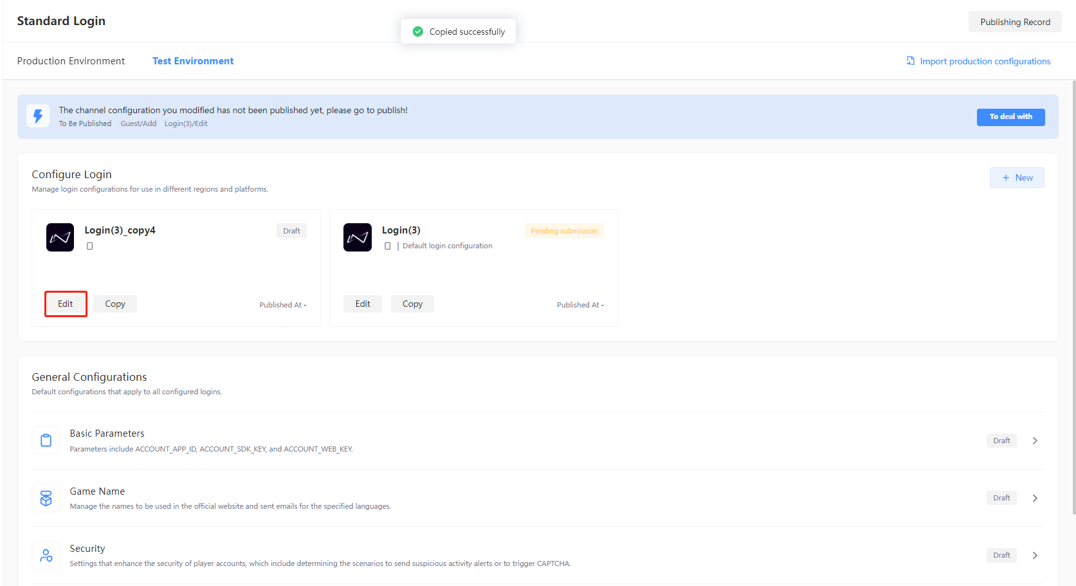The image size is (1076, 586).
Task: Click the Draft badge on Login(3)_copy4
Action: pos(291,231)
